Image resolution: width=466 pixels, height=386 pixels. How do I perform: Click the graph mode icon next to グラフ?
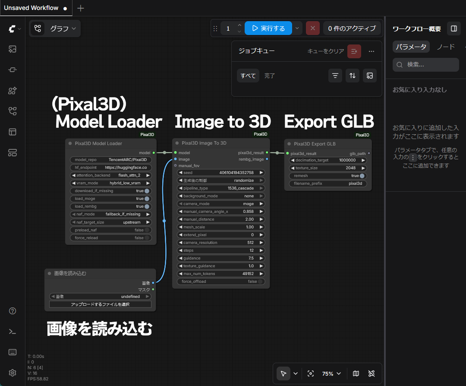tap(38, 28)
